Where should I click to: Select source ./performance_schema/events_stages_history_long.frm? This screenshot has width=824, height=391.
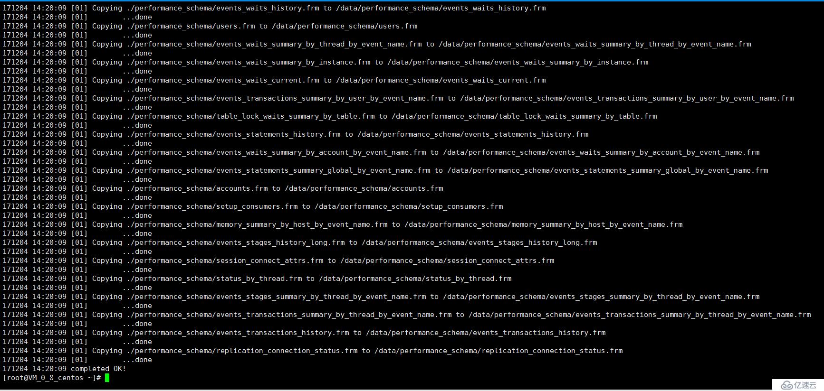tap(236, 242)
